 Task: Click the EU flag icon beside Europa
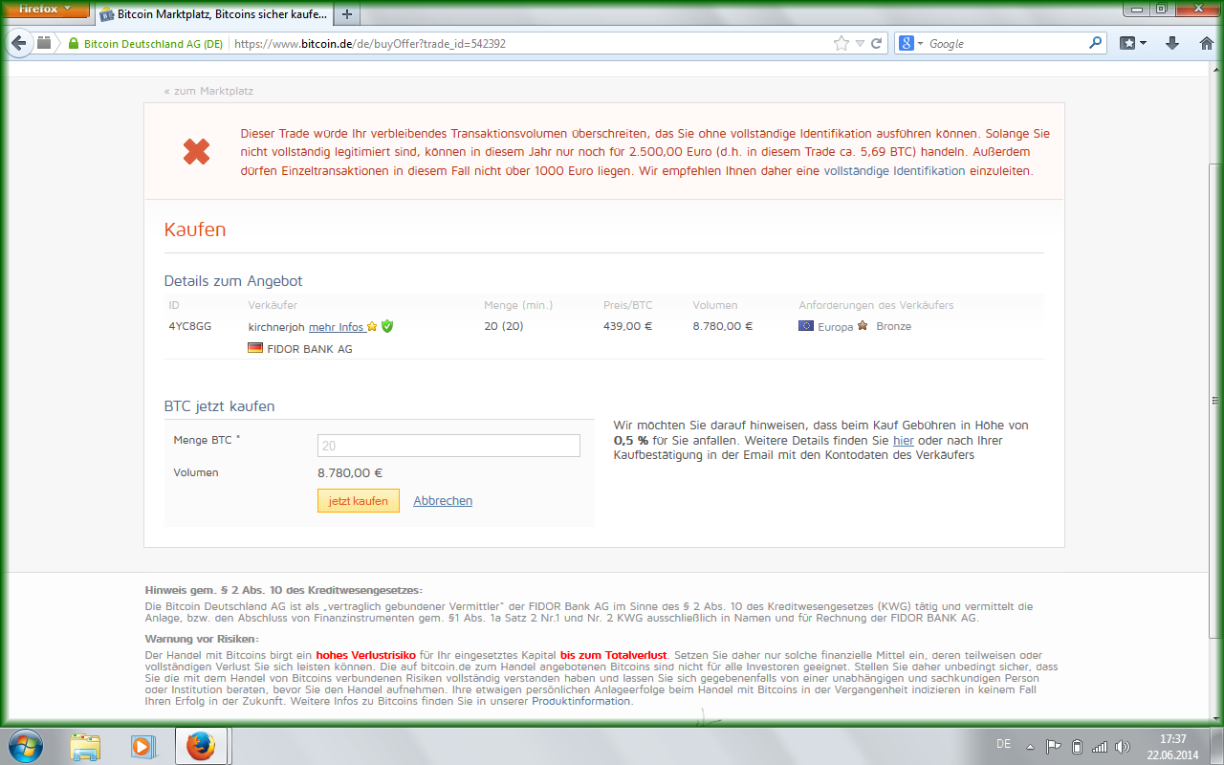(806, 326)
